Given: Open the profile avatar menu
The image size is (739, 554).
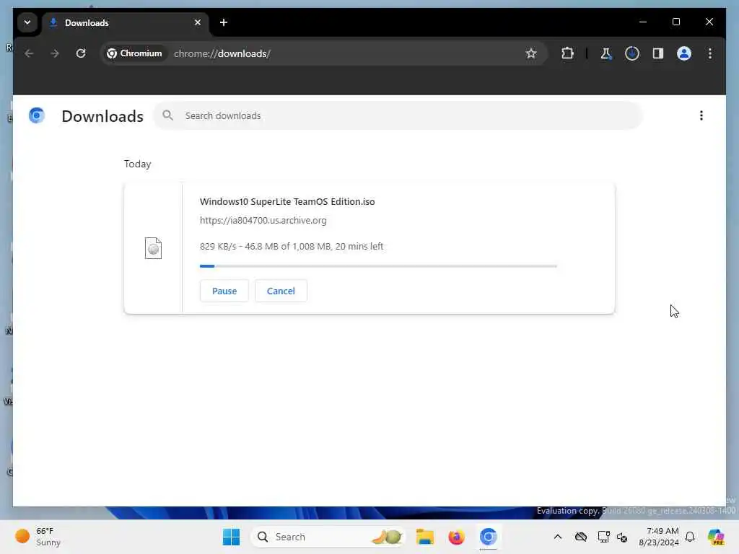Looking at the screenshot, I should 684,53.
